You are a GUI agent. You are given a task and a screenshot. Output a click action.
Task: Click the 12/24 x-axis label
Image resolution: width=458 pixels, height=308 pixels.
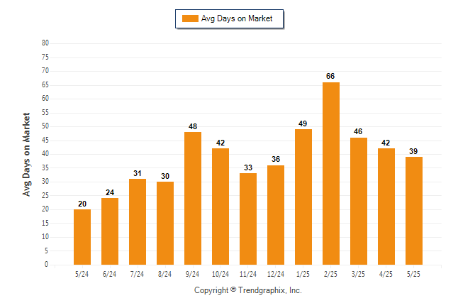click(x=276, y=274)
